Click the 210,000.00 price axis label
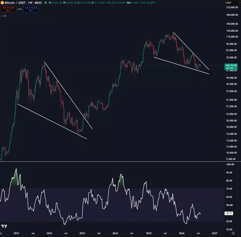This screenshot has height=237, width=241. pyautogui.click(x=232, y=7)
